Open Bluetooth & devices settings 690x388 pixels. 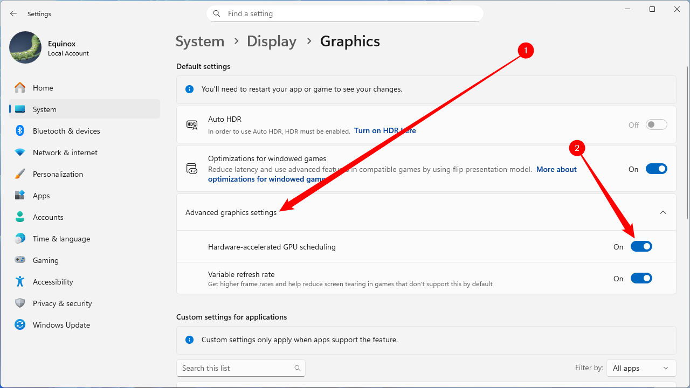(x=66, y=131)
